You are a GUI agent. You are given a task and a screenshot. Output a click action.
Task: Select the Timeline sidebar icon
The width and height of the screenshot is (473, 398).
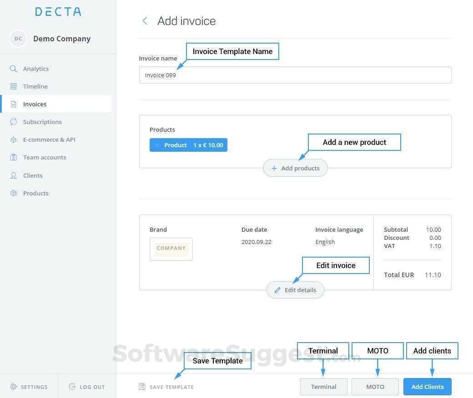coord(14,86)
